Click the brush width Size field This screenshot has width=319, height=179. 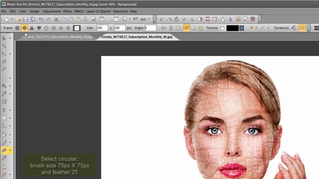102,28
